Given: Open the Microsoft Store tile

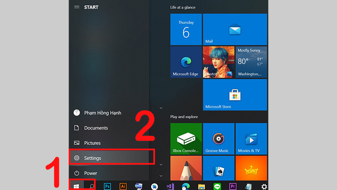Looking at the screenshot, I should click(235, 95).
